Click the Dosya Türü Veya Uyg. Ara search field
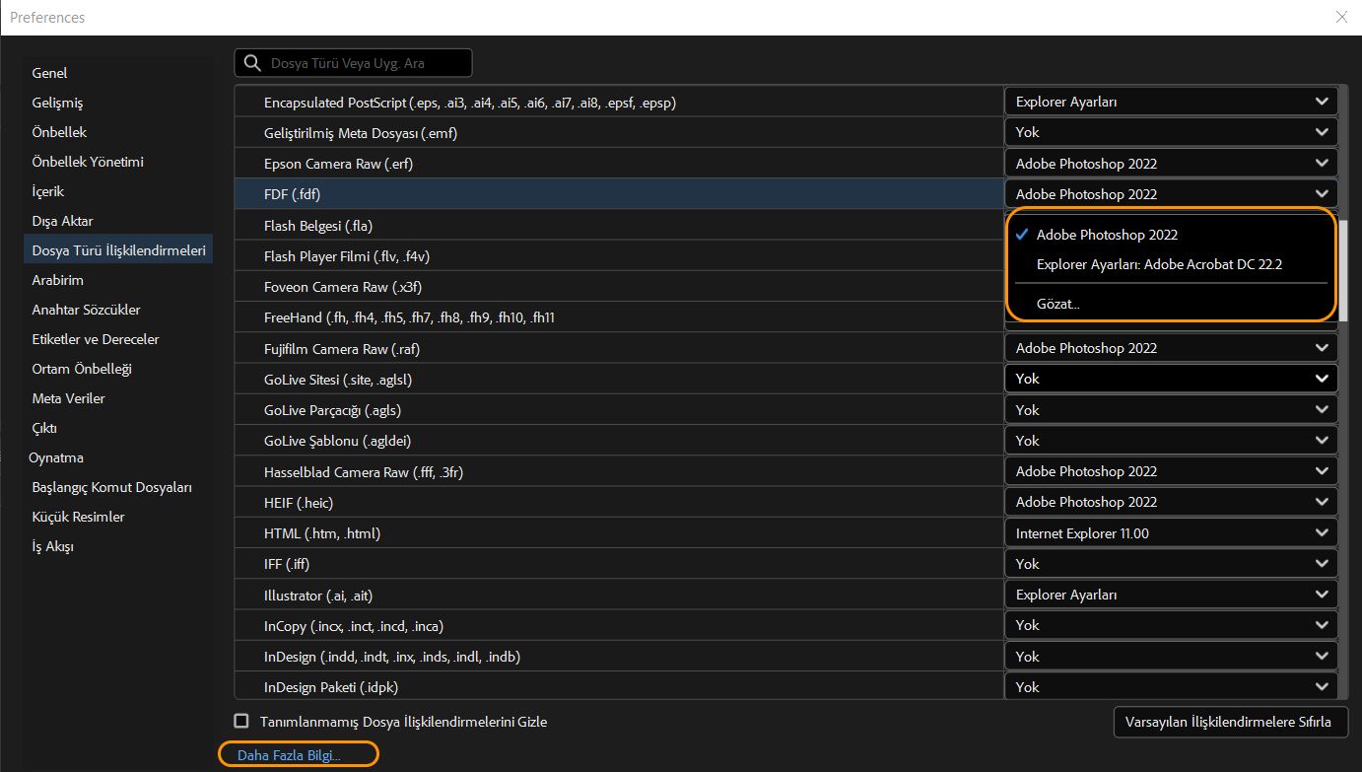Image resolution: width=1362 pixels, height=772 pixels. [353, 63]
